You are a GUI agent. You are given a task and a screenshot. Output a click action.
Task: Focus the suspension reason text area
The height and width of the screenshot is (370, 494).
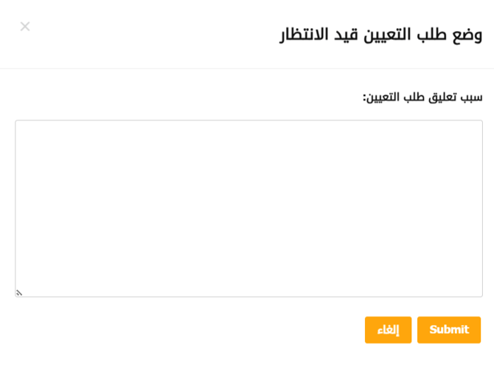pos(248,208)
